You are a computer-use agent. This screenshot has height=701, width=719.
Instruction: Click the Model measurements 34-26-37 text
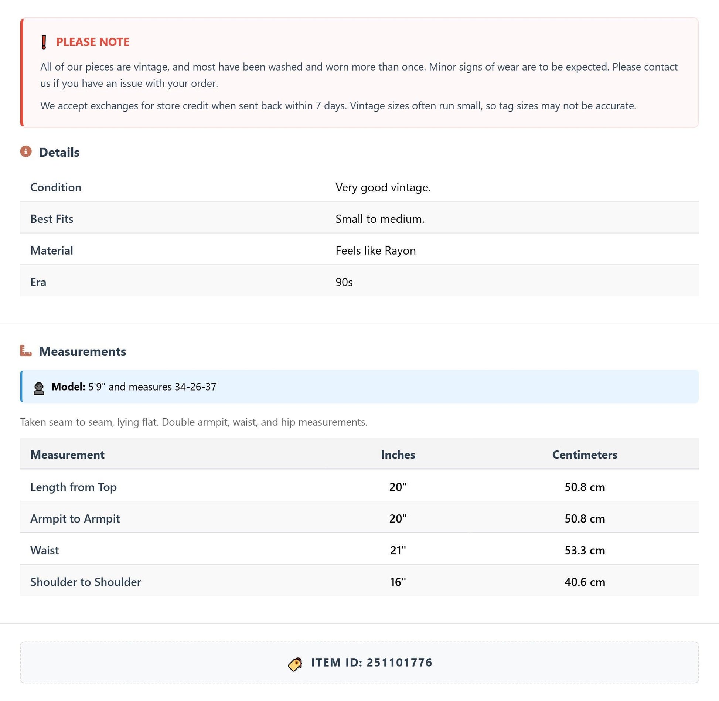point(195,387)
